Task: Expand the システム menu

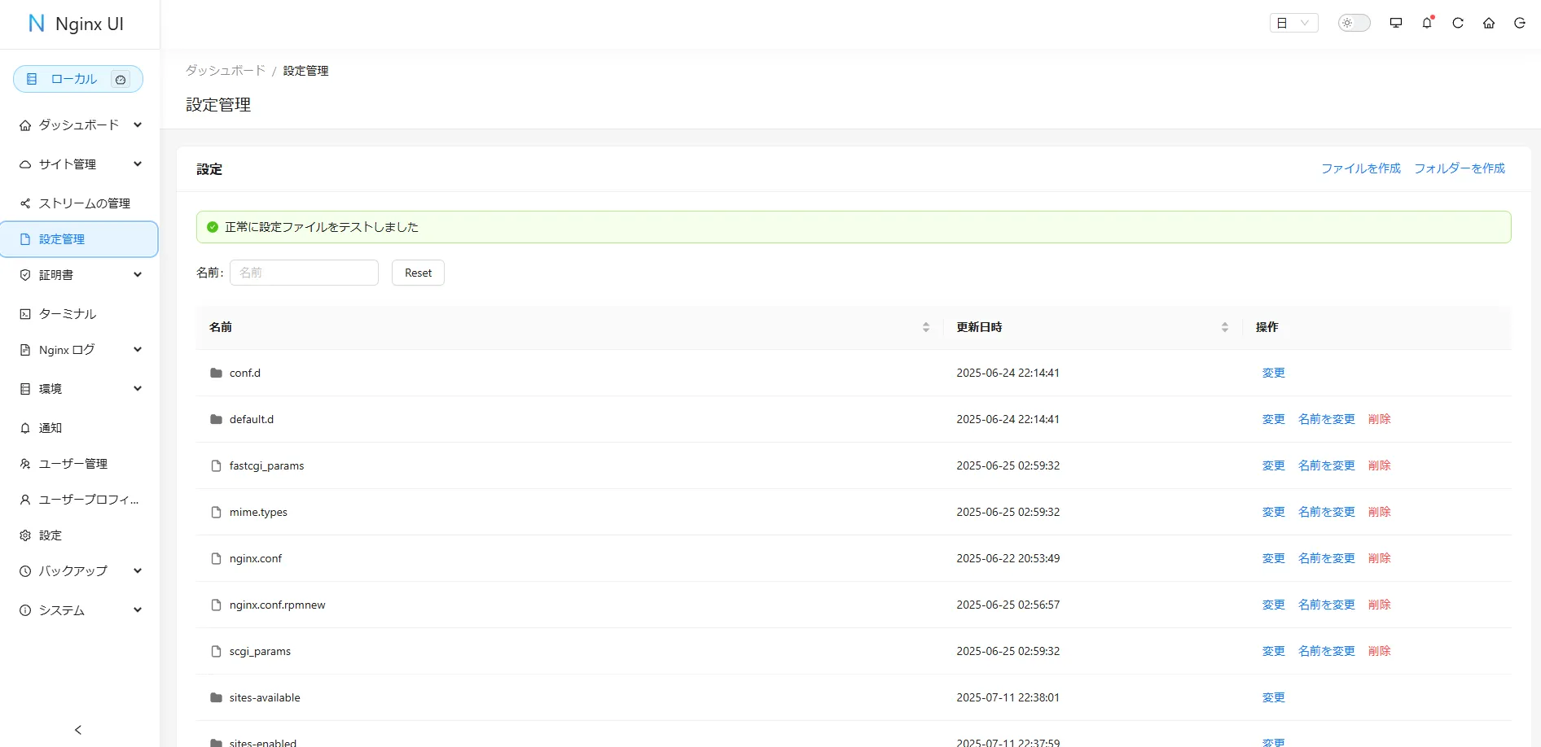Action: (x=80, y=609)
